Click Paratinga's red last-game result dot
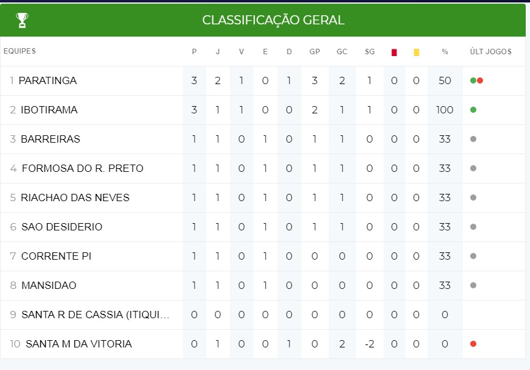 (480, 80)
